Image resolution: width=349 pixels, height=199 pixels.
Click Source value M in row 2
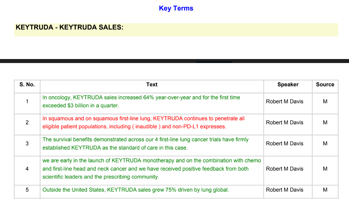point(325,123)
